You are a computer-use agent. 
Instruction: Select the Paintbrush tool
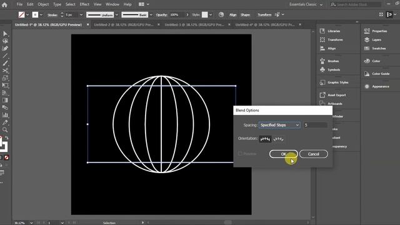coord(5,63)
